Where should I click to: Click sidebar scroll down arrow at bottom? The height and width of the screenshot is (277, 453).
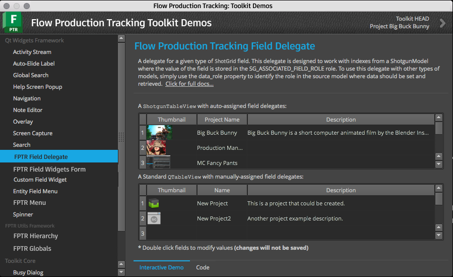tap(121, 272)
